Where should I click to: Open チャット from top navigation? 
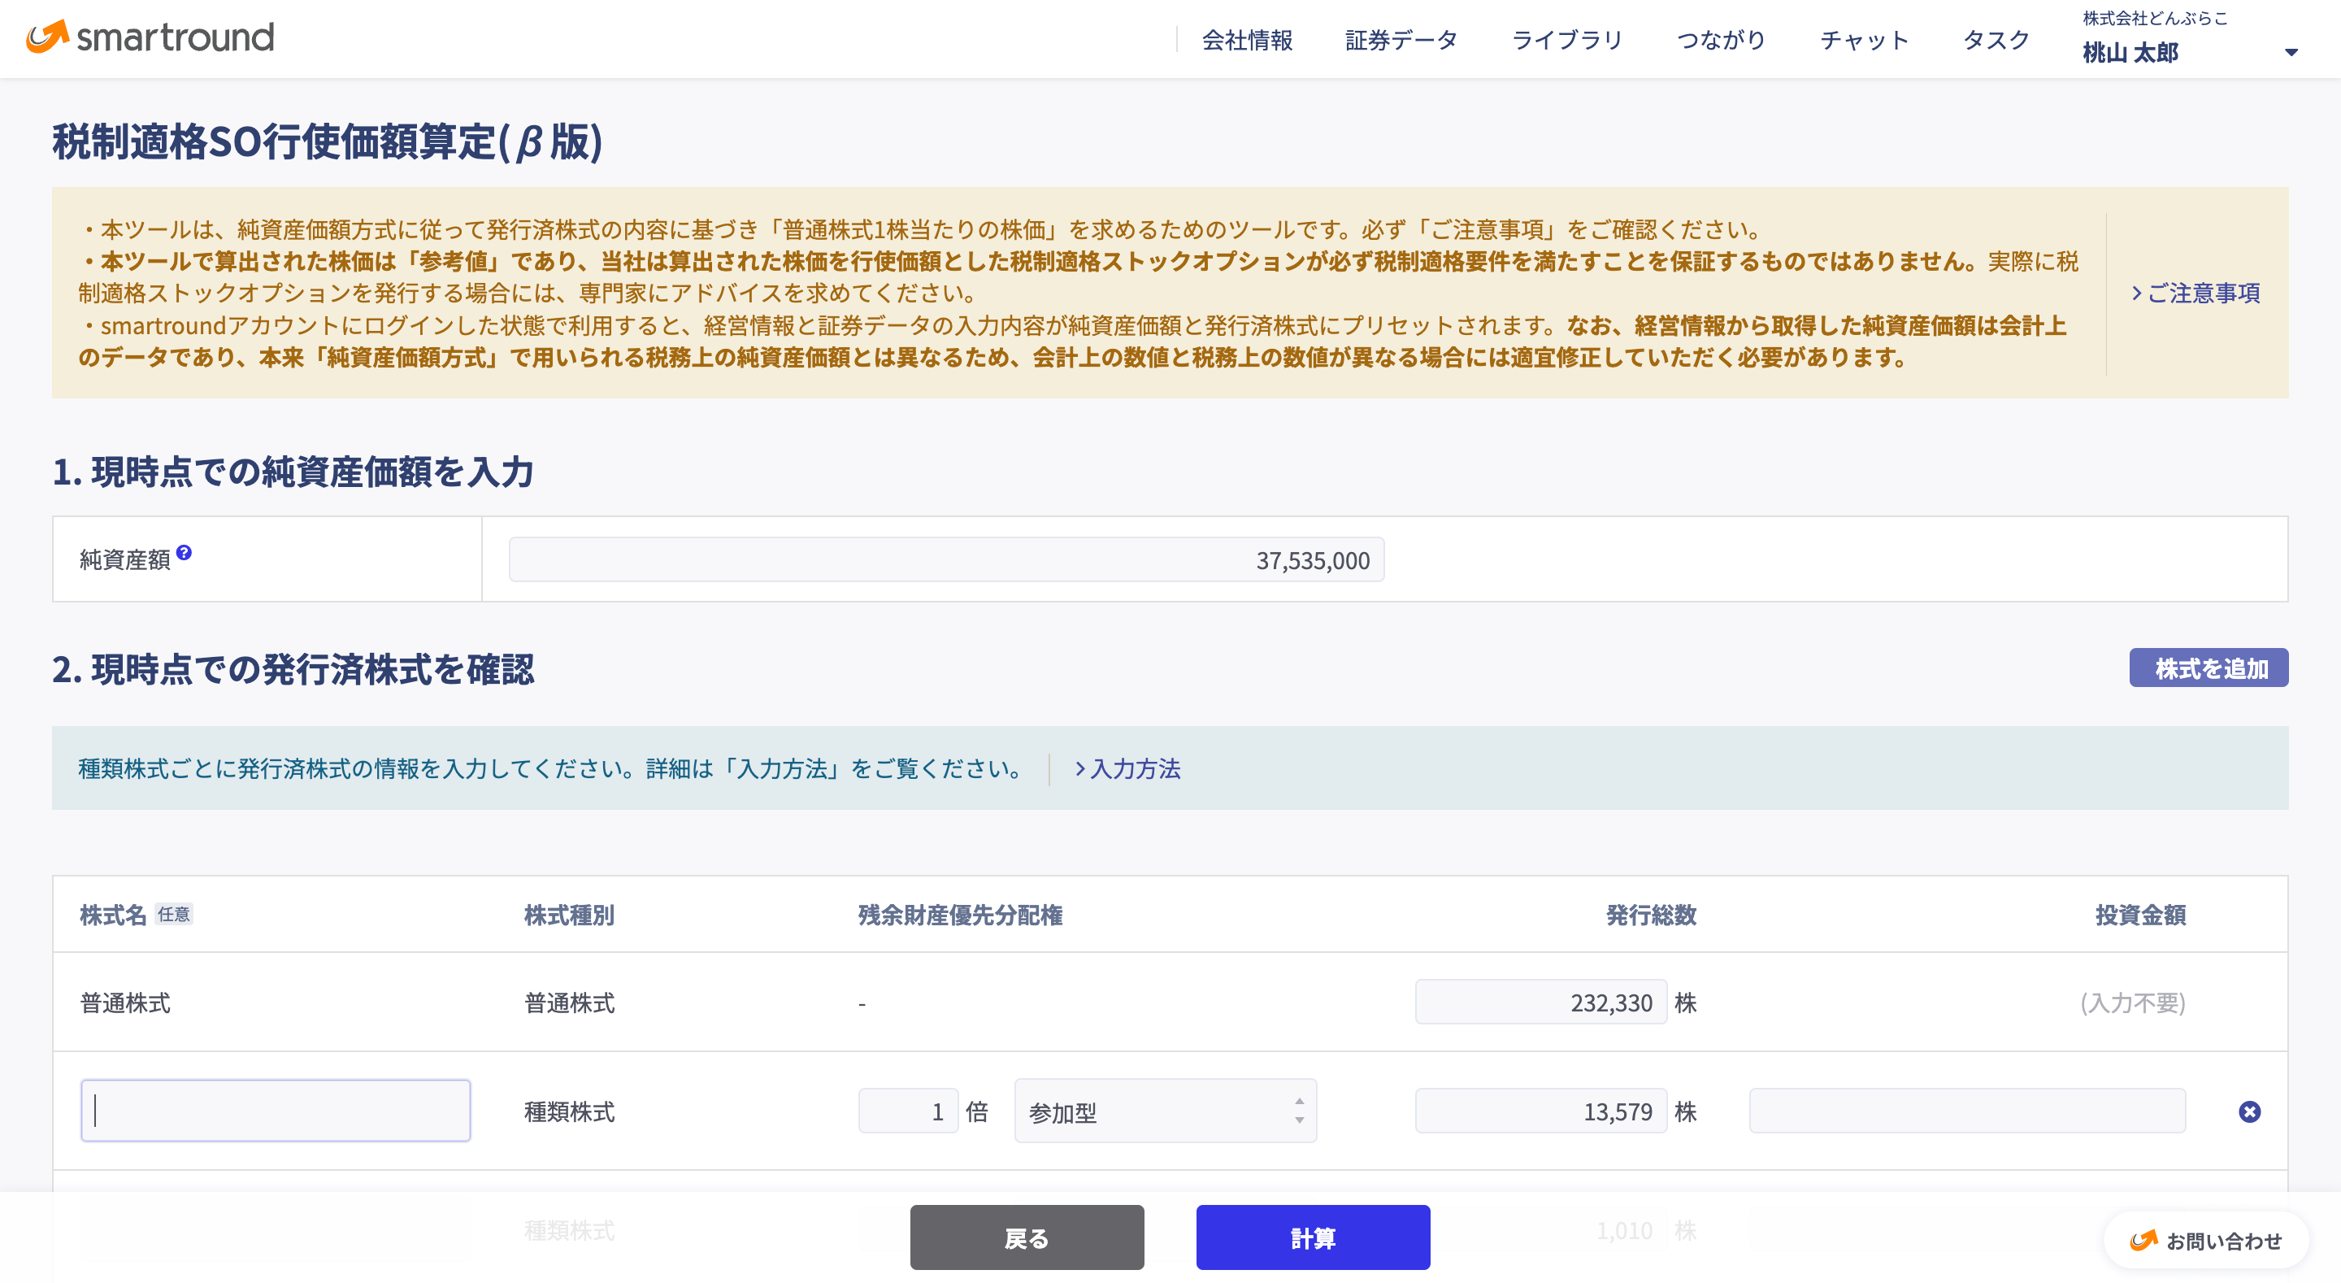[x=1864, y=40]
